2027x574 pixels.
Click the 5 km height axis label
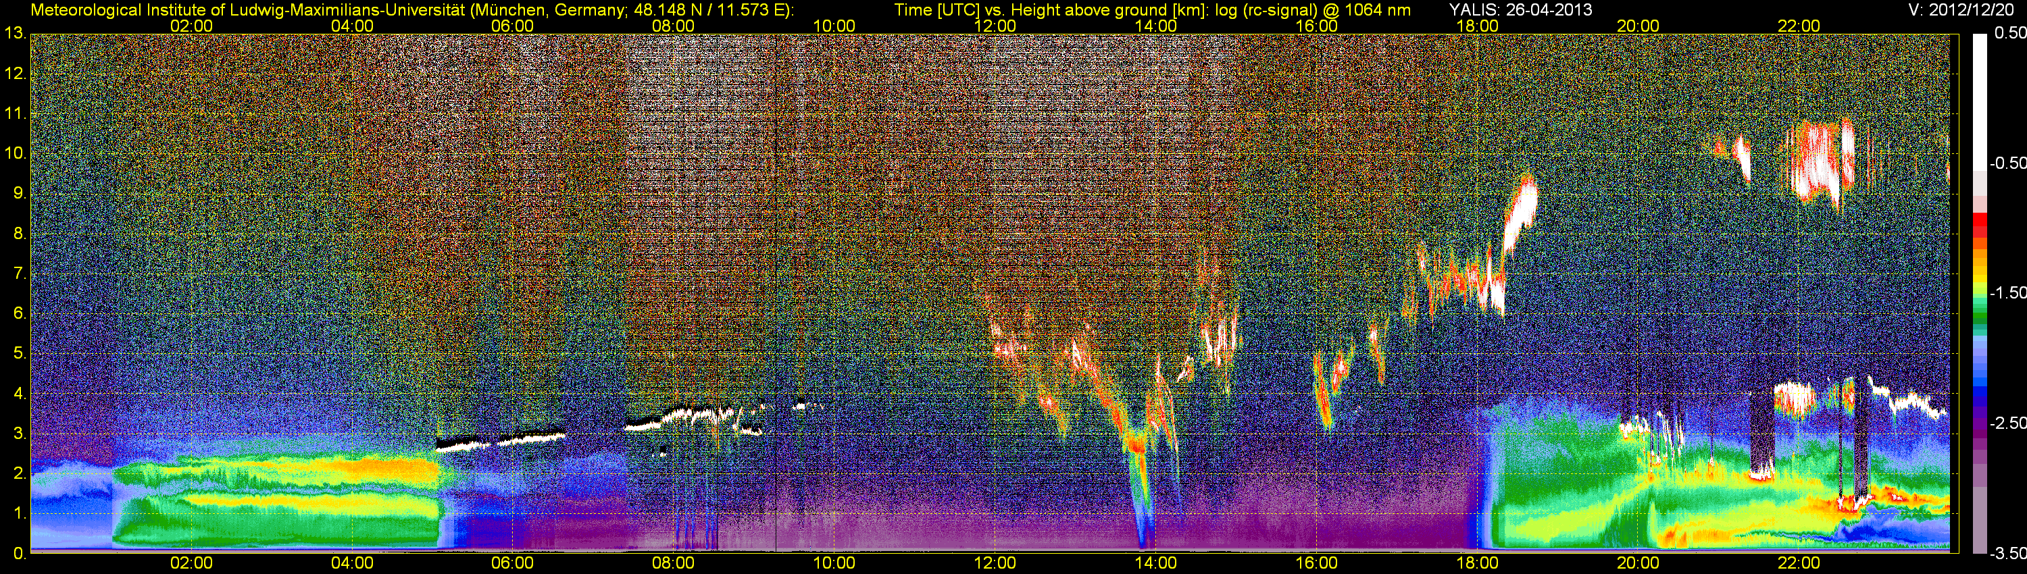18,353
